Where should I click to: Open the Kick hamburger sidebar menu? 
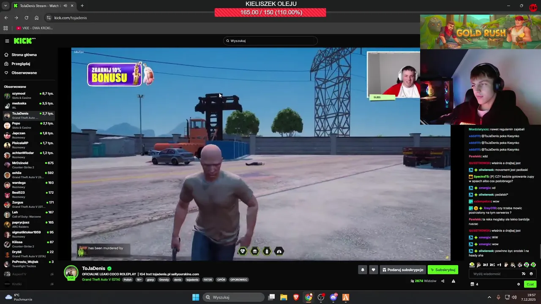pos(7,41)
